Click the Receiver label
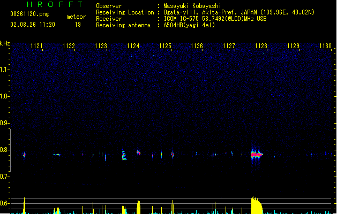337x214 pixels. pos(109,19)
